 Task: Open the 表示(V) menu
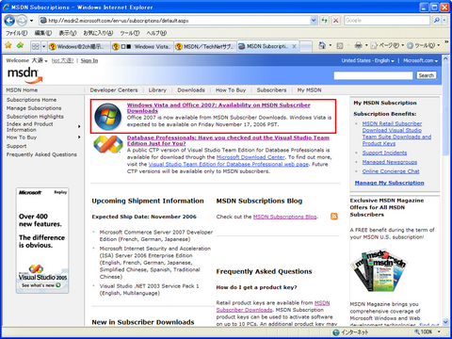pyautogui.click(x=68, y=33)
